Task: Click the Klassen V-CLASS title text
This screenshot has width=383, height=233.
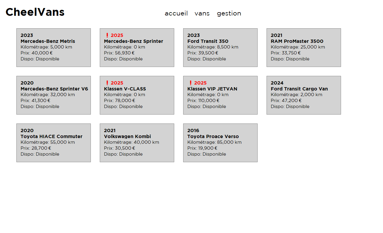Action: [x=125, y=89]
